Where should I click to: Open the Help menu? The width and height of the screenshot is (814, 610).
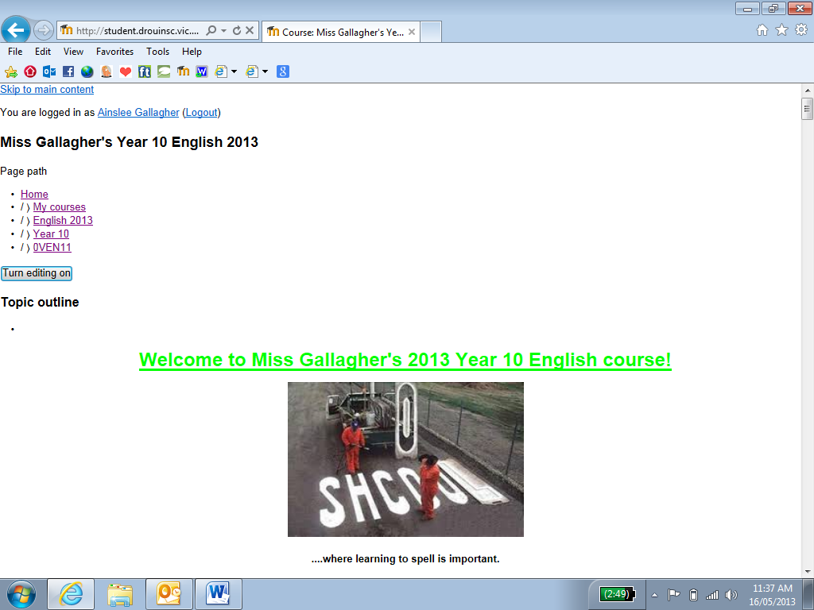(x=192, y=52)
